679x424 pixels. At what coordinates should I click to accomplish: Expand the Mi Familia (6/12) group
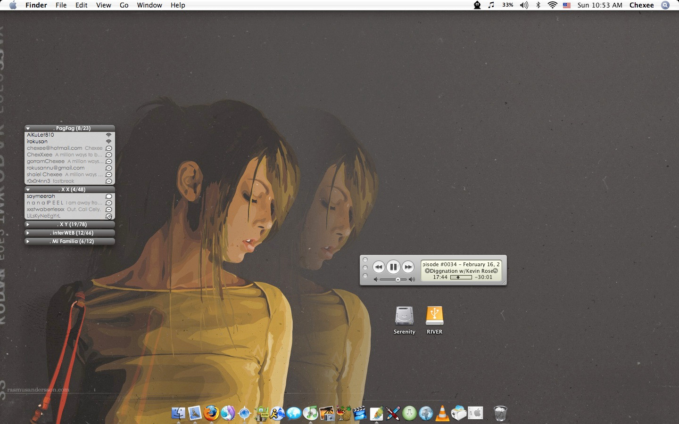28,241
